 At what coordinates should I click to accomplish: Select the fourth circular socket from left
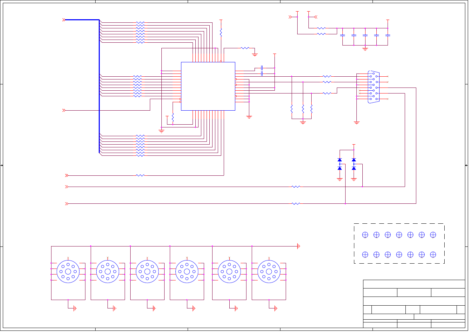pos(187,272)
